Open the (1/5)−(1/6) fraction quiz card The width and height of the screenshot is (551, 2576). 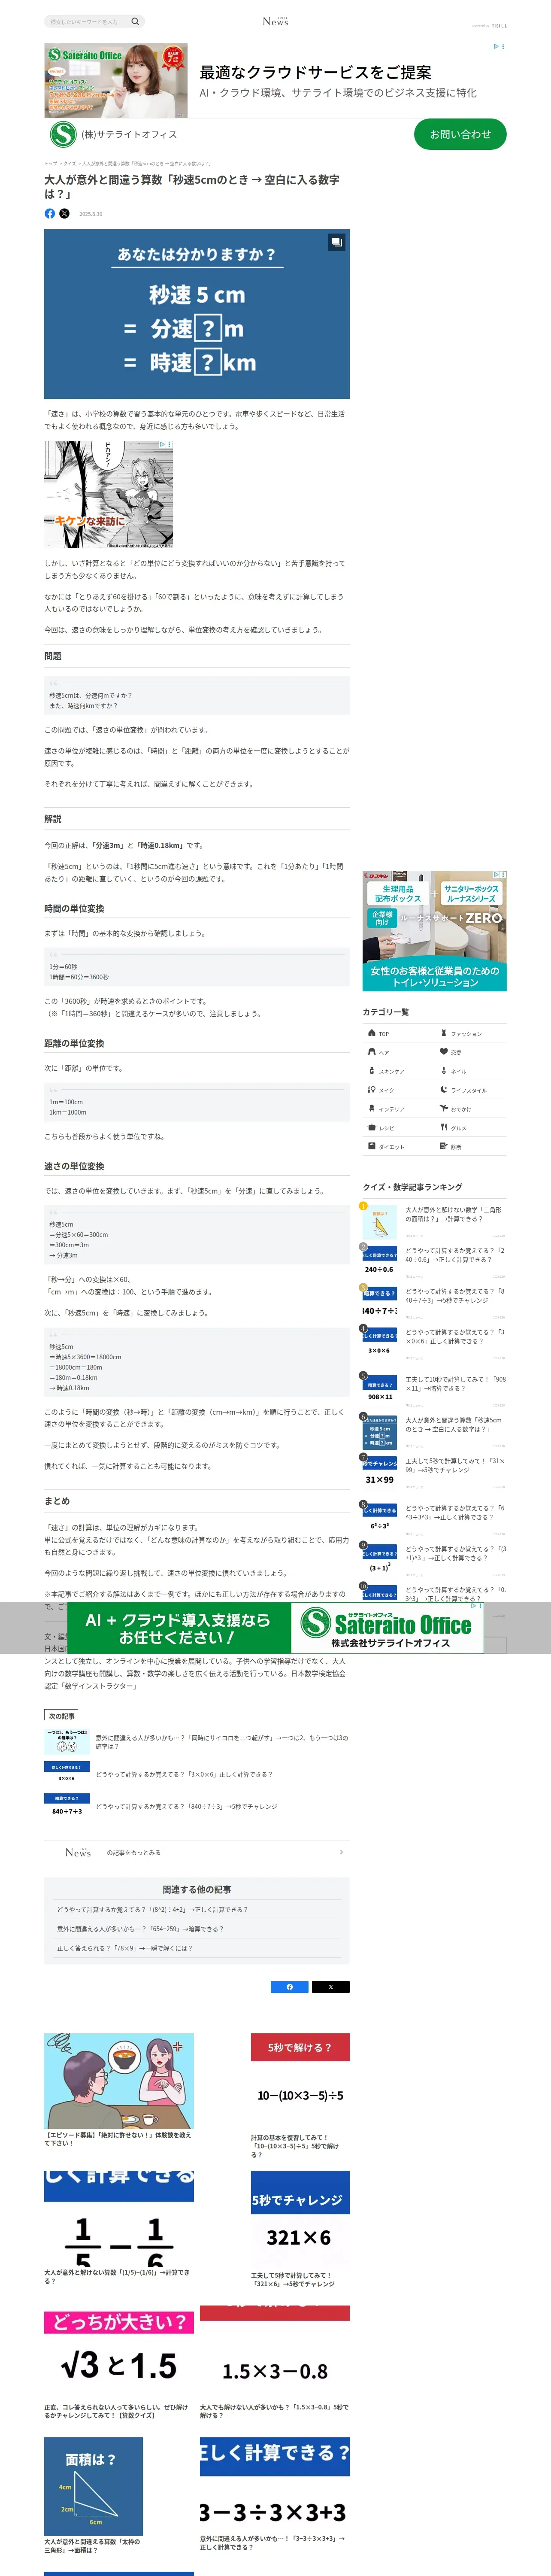point(119,2228)
